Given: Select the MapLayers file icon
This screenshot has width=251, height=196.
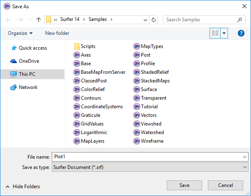Looking at the screenshot, I should (77, 141).
